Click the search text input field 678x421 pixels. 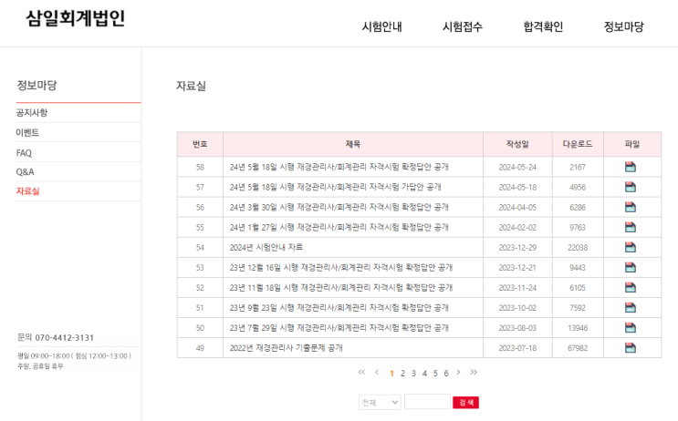click(427, 402)
